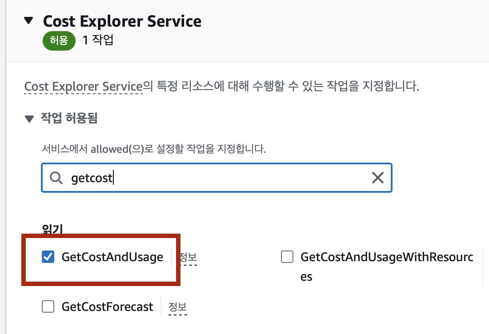Collapse the 작업 허용됨 section

pos(29,119)
